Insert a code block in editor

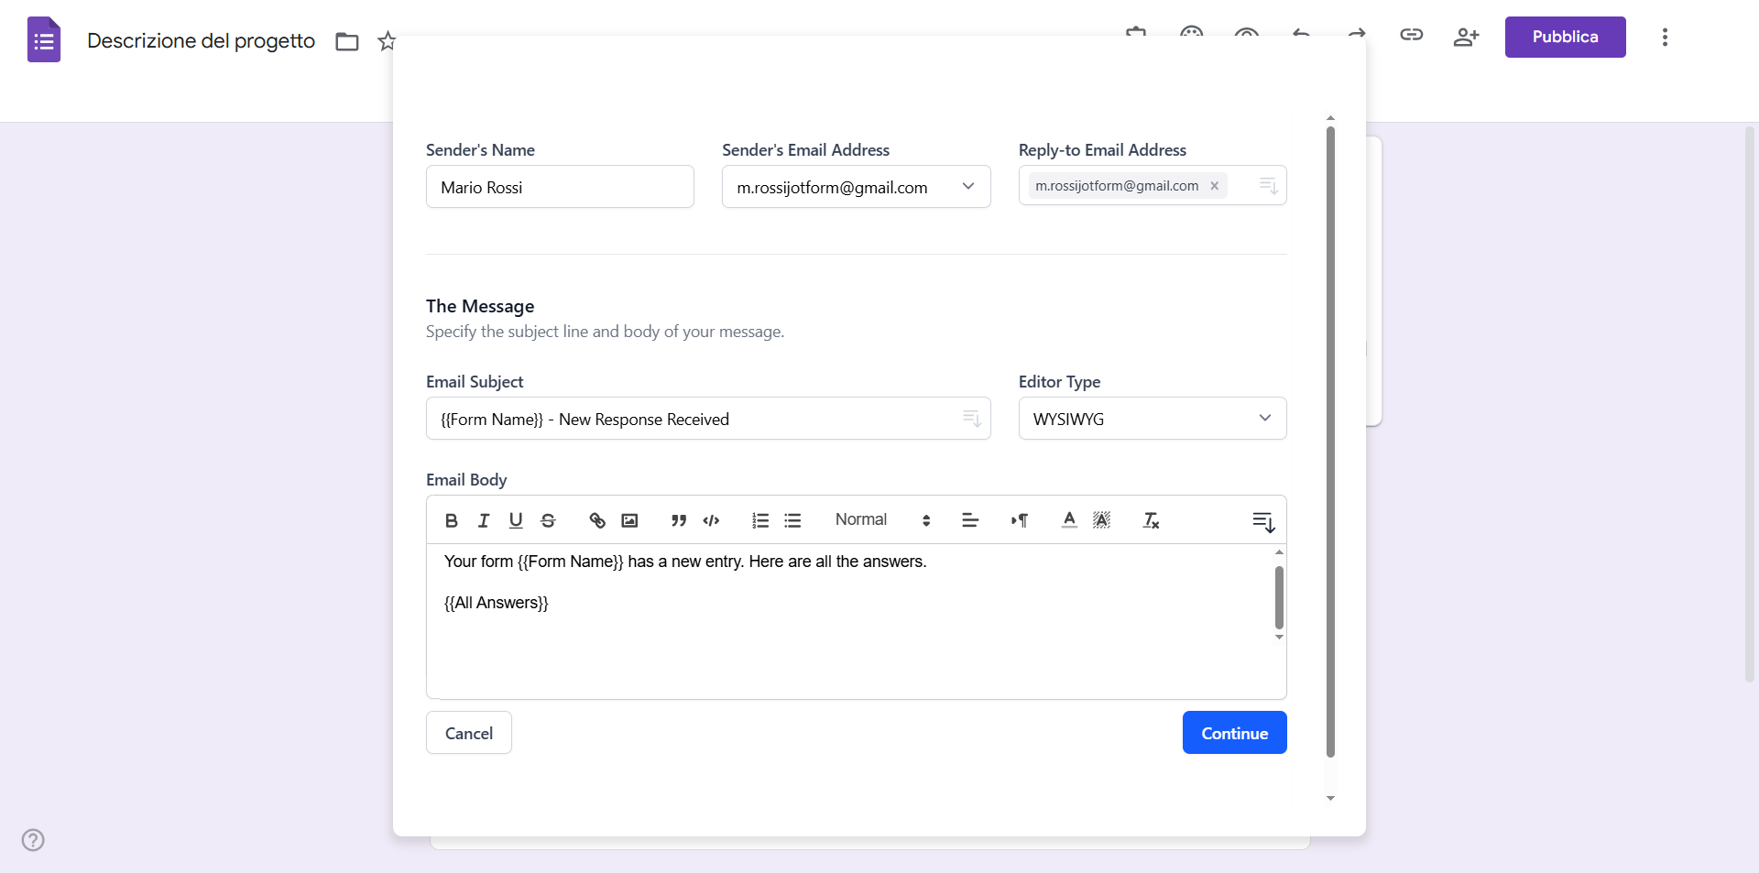711,520
